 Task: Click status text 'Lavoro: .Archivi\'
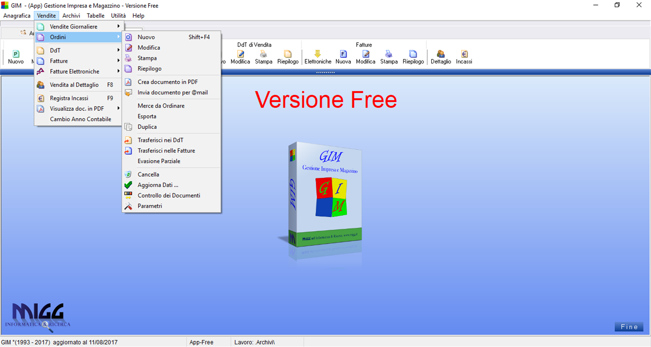pos(255,342)
